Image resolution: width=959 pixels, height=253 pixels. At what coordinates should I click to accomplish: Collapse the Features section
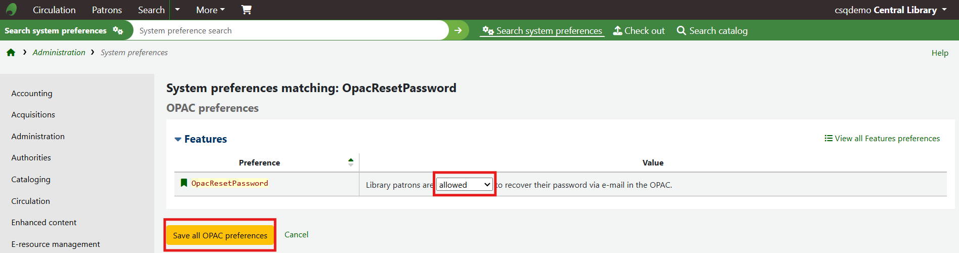pyautogui.click(x=178, y=139)
